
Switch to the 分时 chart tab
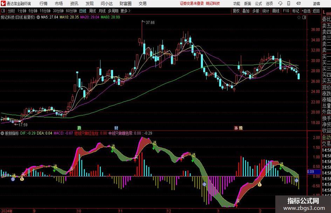tap(11, 11)
